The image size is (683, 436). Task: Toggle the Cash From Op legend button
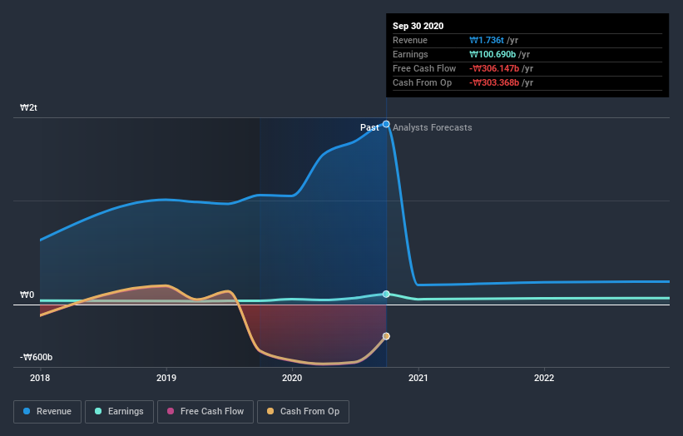303,412
